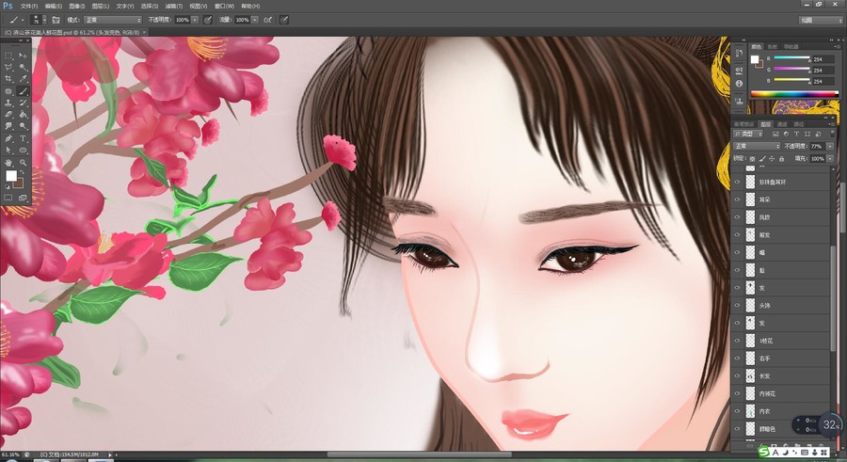
Task: Click the foreground color swatch in toolbox
Action: pyautogui.click(x=10, y=176)
